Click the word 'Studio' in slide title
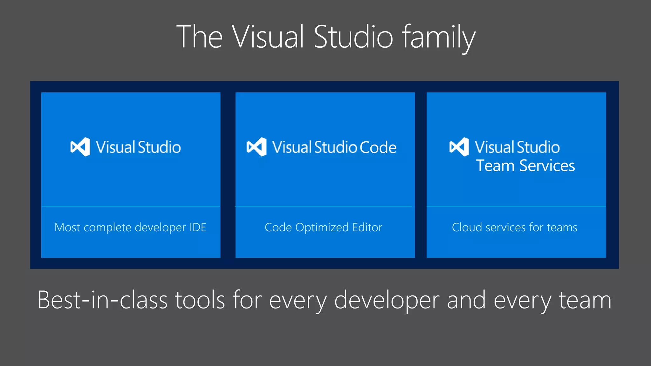Image resolution: width=651 pixels, height=366 pixels. 353,37
